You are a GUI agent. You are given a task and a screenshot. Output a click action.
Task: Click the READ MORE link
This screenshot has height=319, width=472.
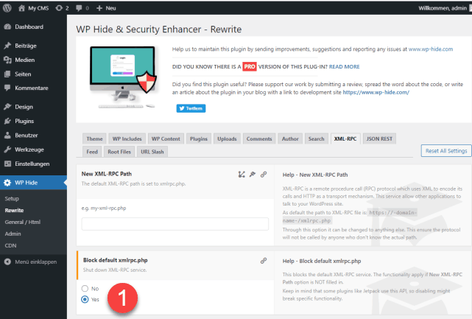pyautogui.click(x=345, y=66)
